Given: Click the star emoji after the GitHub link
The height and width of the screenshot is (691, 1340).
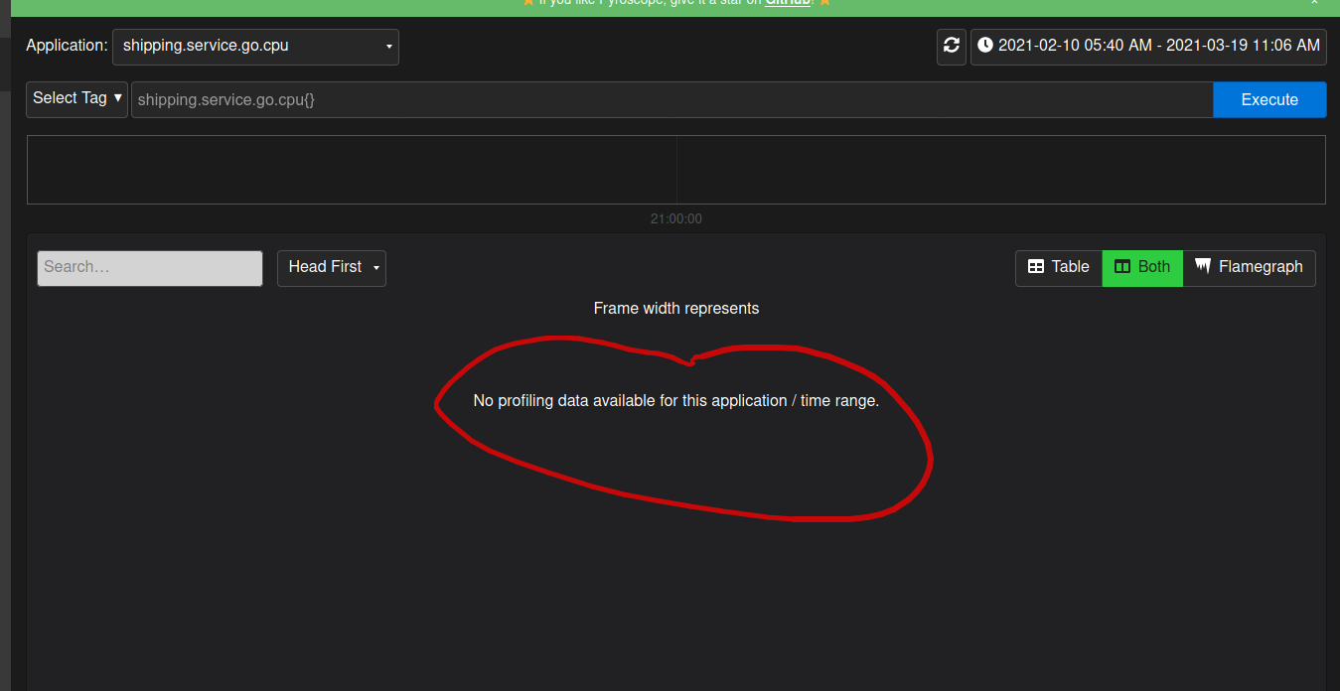Looking at the screenshot, I should click(x=823, y=3).
